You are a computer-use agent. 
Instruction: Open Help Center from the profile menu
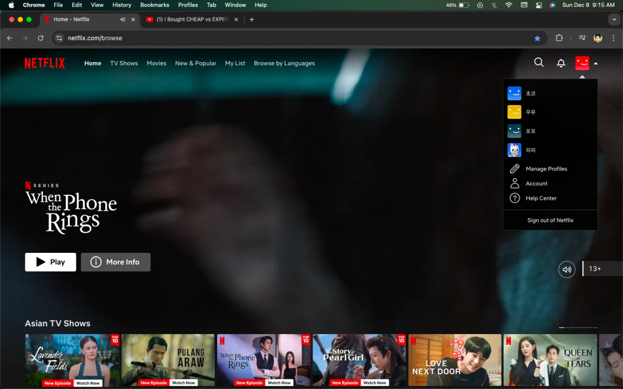(x=541, y=198)
